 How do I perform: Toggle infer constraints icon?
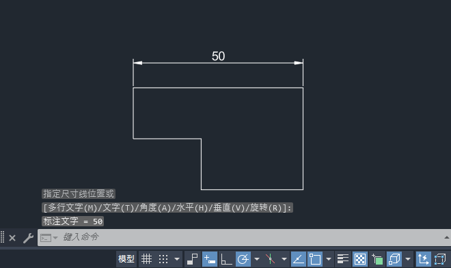(x=192, y=259)
